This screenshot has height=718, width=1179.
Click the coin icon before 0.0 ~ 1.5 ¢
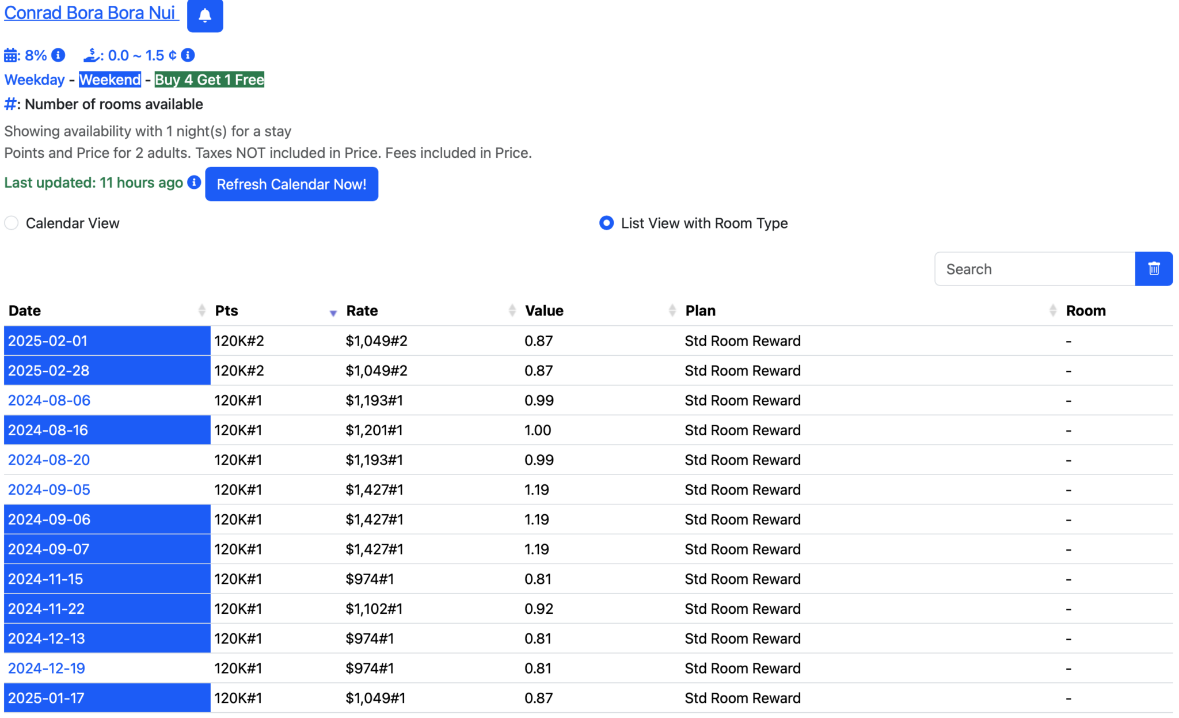tap(92, 54)
